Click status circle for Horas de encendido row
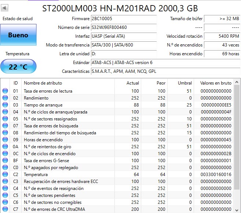 pos(5,139)
